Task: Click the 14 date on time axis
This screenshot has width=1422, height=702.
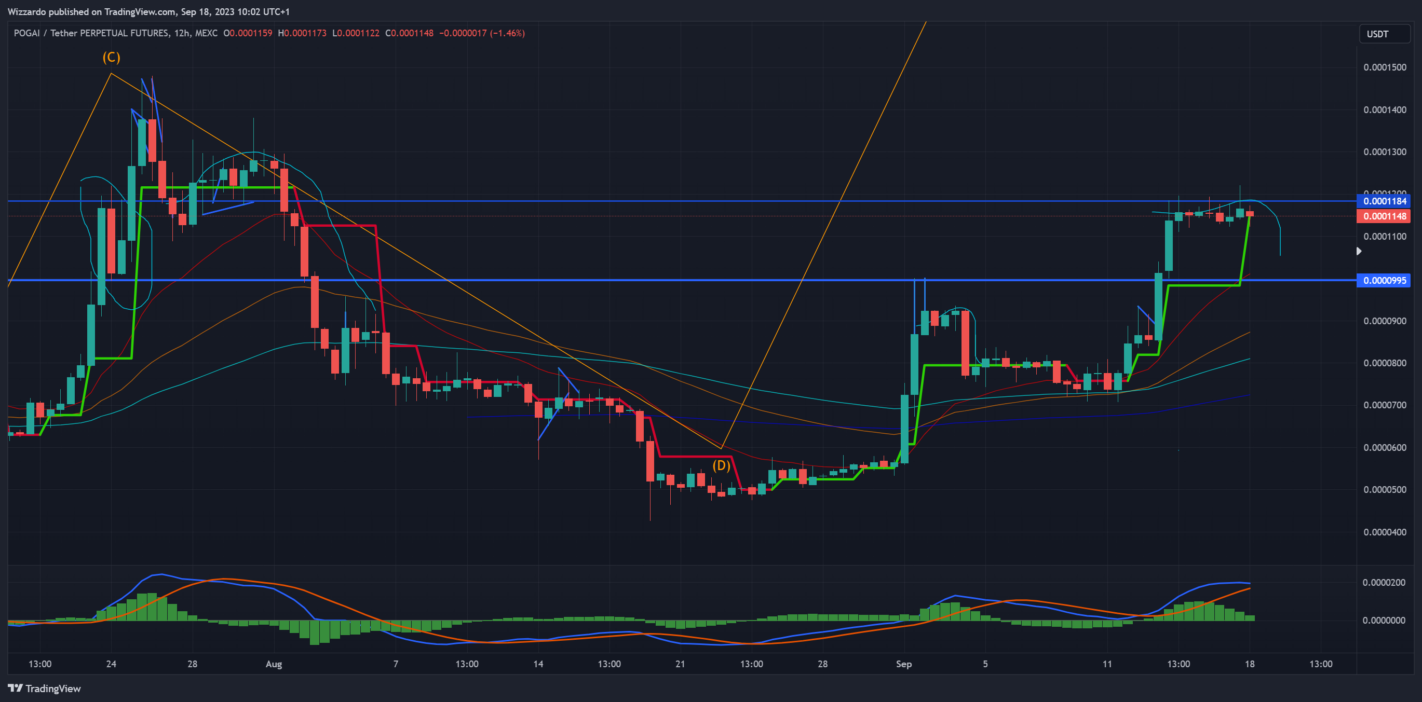Action: point(538,664)
